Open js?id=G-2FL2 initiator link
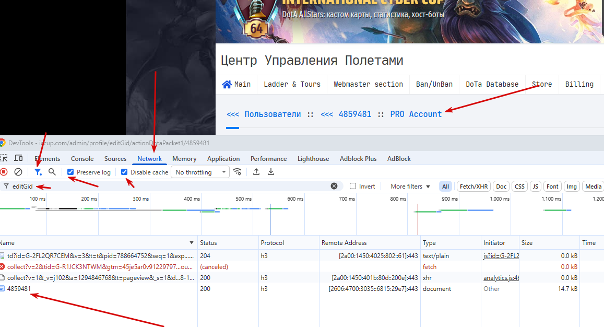 501,255
